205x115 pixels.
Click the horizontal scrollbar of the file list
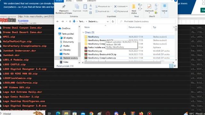coord(122,63)
